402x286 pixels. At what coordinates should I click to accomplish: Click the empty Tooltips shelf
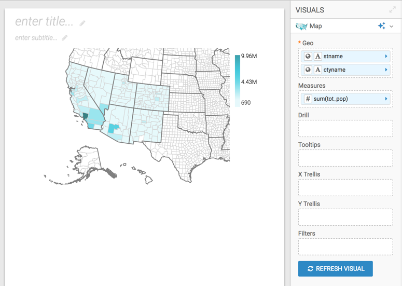pyautogui.click(x=345, y=158)
